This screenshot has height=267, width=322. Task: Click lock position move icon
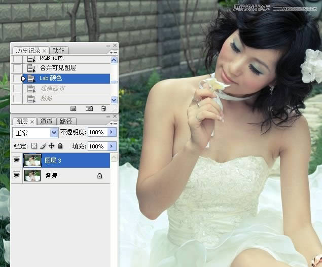(51, 146)
